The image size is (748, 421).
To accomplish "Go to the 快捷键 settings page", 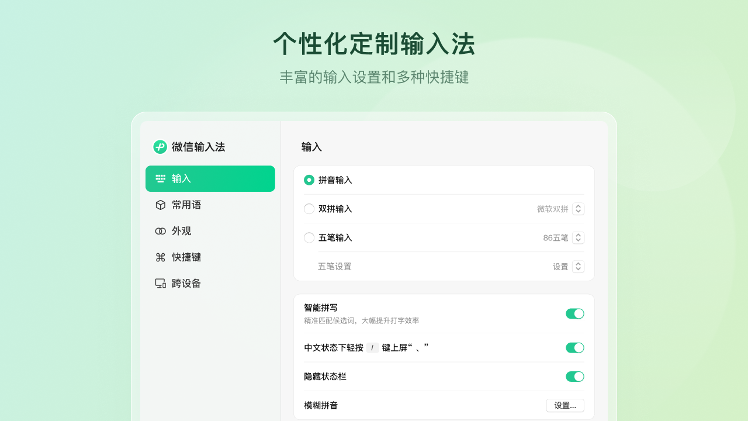I will coord(187,257).
